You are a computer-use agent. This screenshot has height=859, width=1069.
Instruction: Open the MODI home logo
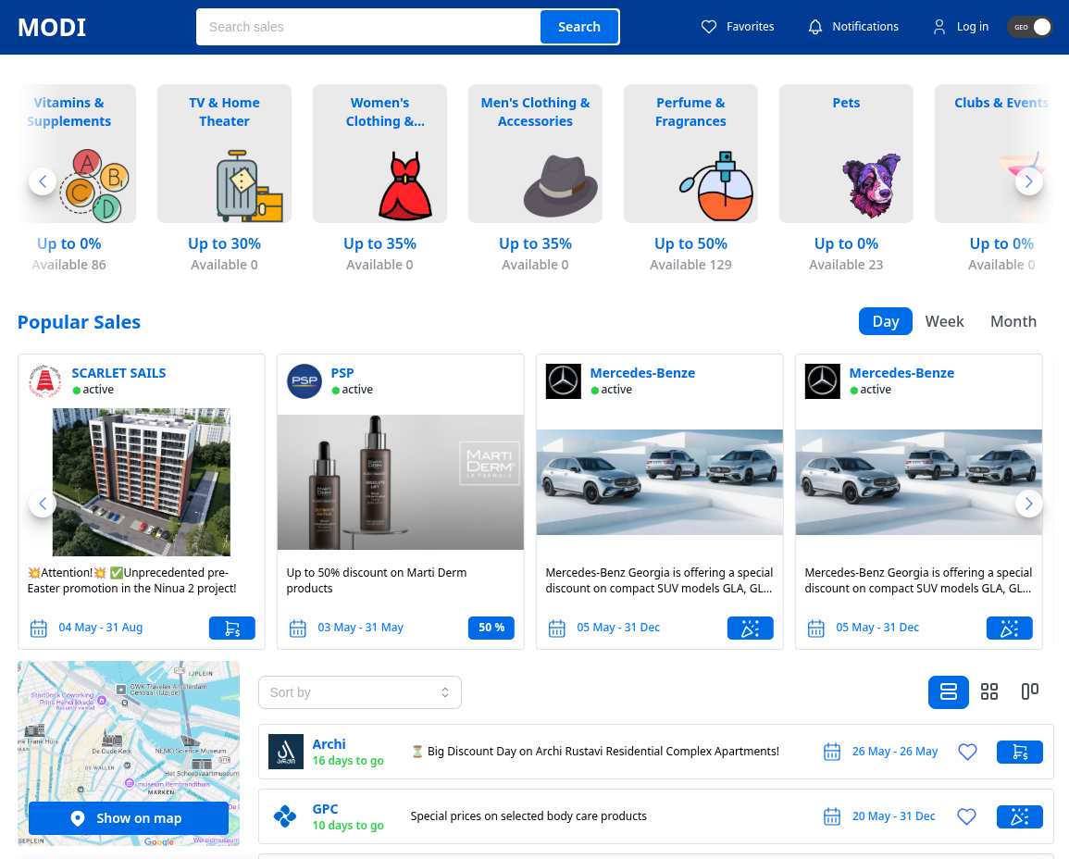click(x=52, y=27)
